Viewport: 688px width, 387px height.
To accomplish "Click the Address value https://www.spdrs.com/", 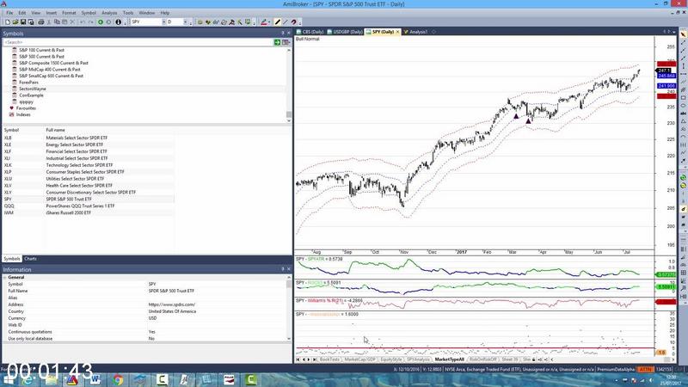I will click(171, 304).
